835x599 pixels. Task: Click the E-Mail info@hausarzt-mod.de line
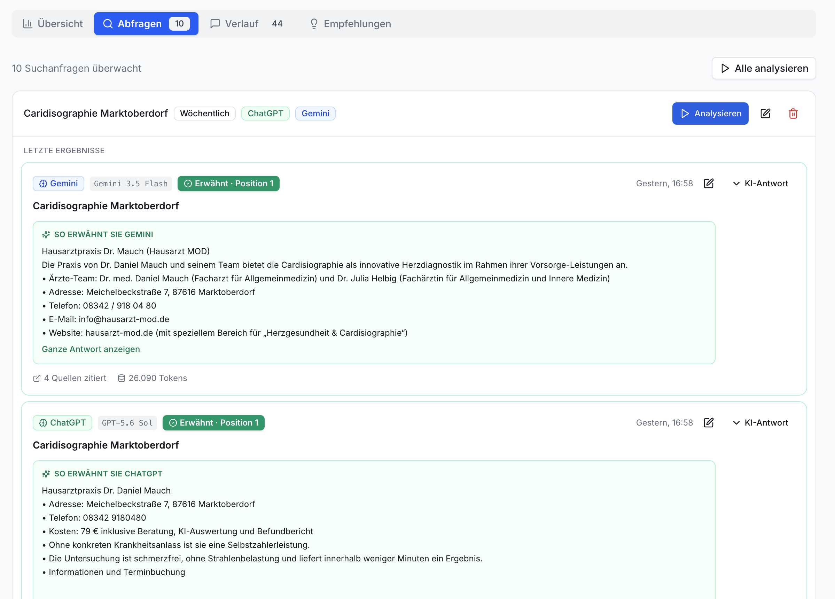pyautogui.click(x=106, y=320)
